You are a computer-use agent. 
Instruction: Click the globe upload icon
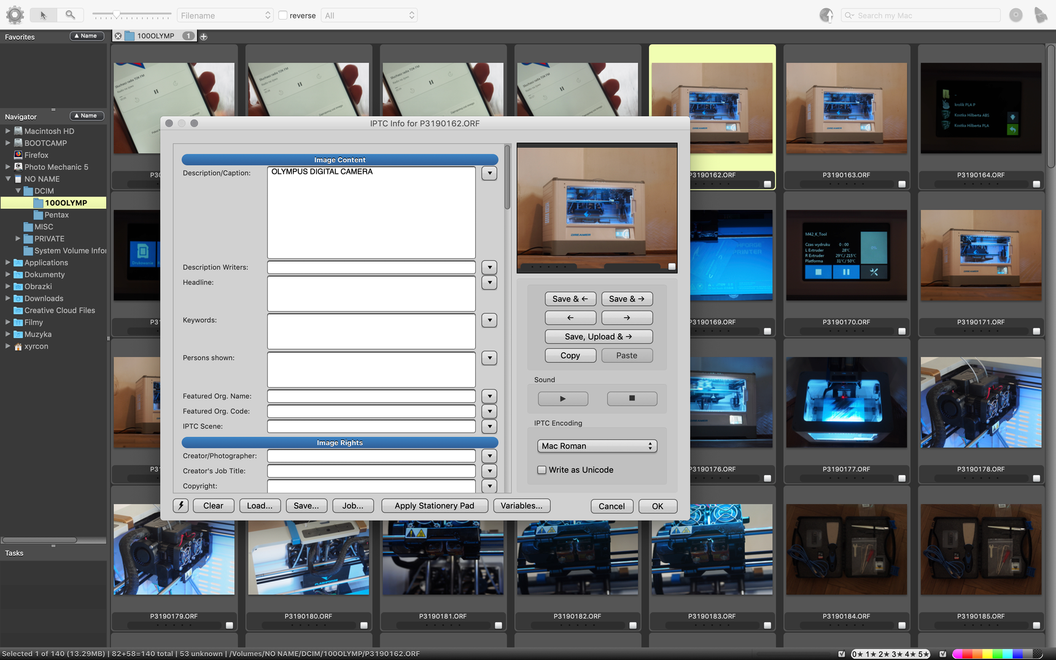[x=826, y=15]
